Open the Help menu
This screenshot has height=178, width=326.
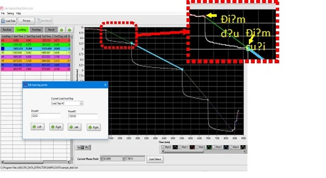(18, 13)
